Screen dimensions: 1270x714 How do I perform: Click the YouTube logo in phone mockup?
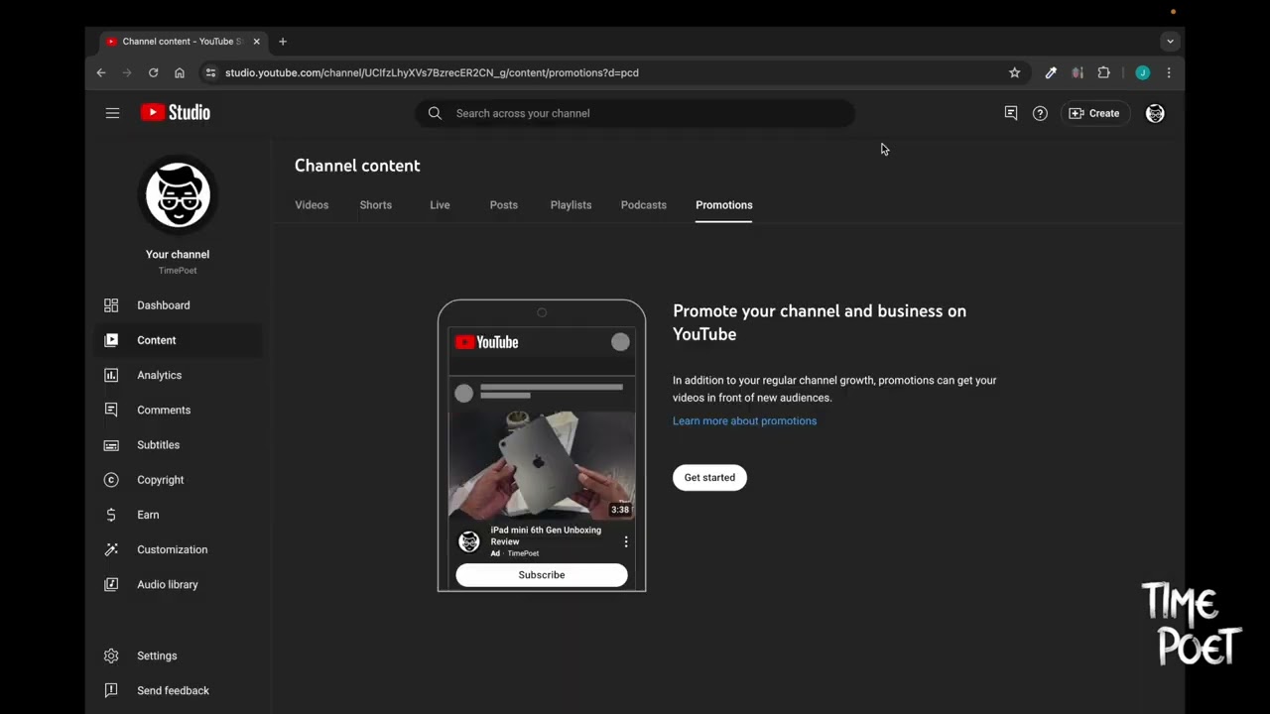tap(487, 342)
